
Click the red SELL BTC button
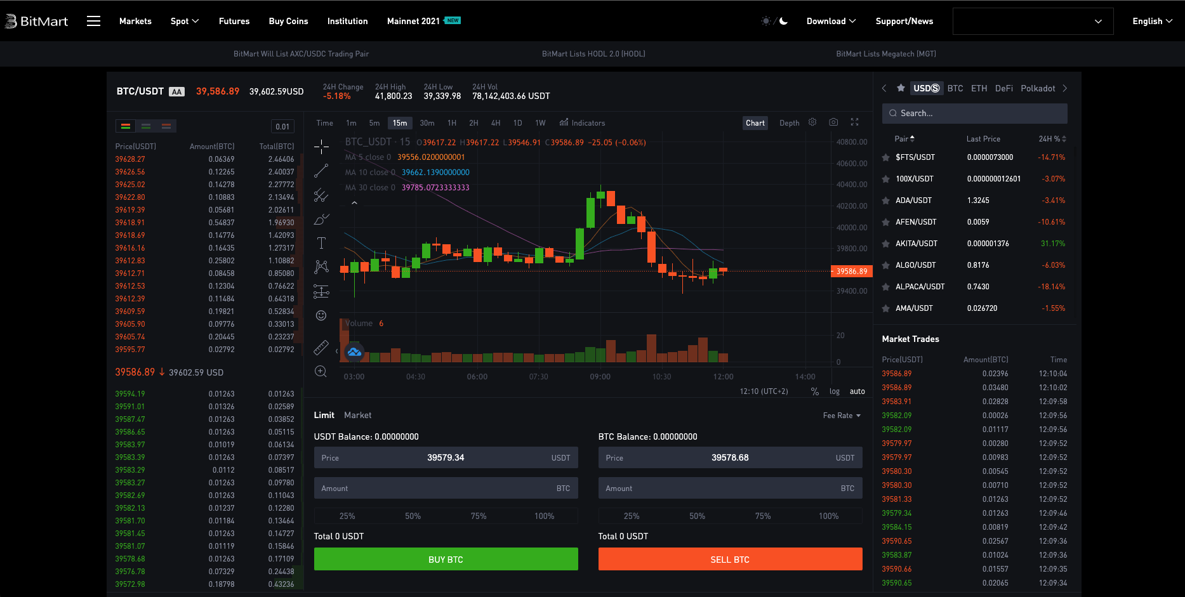point(731,559)
